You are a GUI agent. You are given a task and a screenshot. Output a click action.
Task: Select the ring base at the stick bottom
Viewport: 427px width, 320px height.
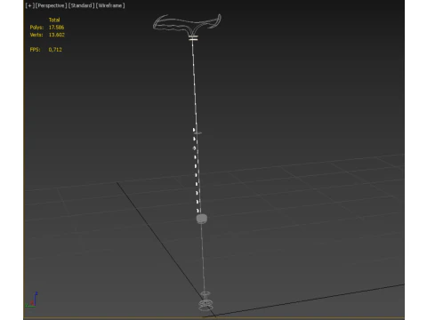(x=205, y=305)
